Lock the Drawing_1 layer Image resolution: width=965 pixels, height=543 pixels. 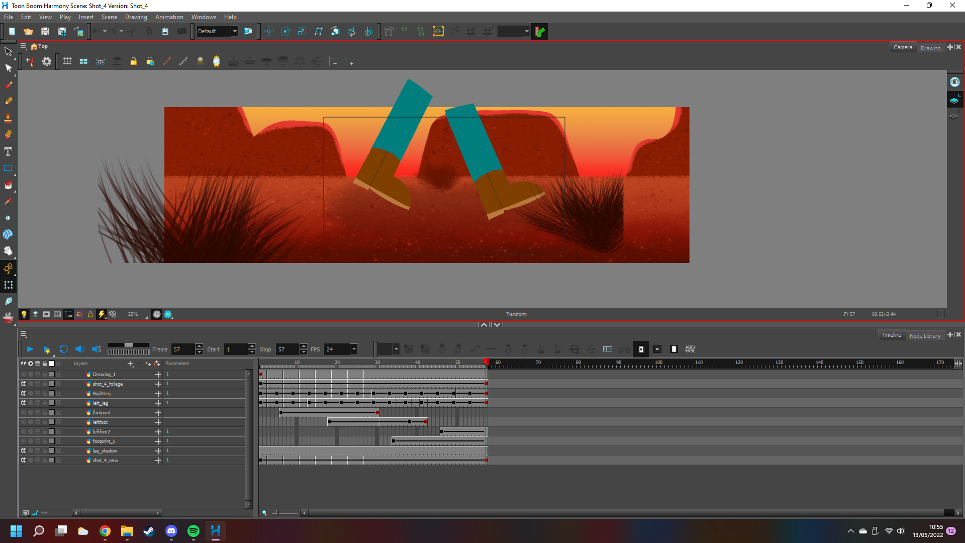click(45, 374)
